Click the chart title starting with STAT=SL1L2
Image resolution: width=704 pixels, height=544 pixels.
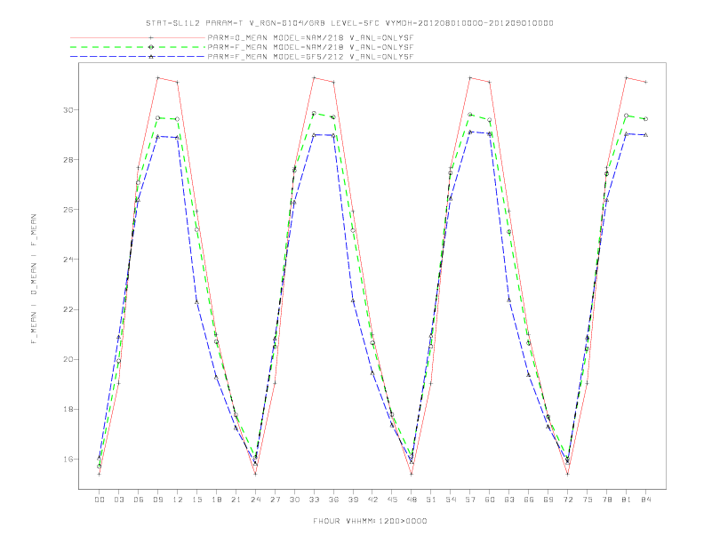tap(349, 23)
